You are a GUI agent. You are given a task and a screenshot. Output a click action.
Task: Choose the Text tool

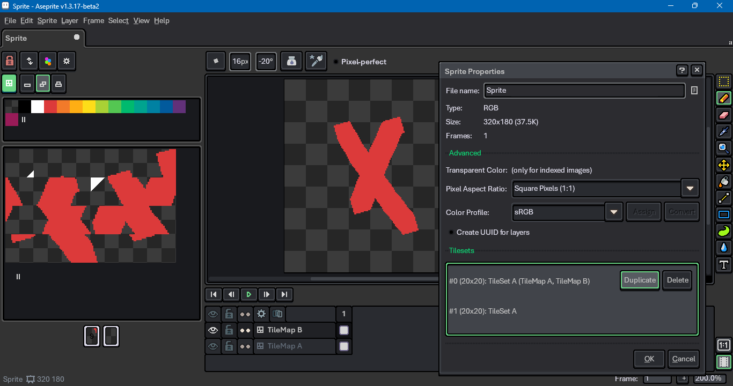click(724, 264)
